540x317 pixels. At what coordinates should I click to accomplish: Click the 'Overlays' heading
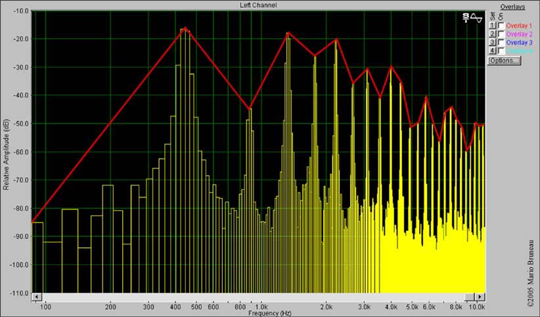(512, 7)
